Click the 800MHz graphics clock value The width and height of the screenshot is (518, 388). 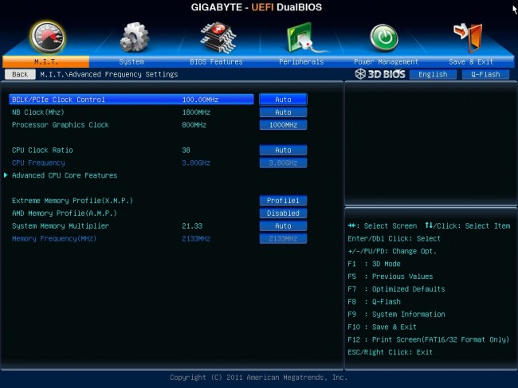194,125
